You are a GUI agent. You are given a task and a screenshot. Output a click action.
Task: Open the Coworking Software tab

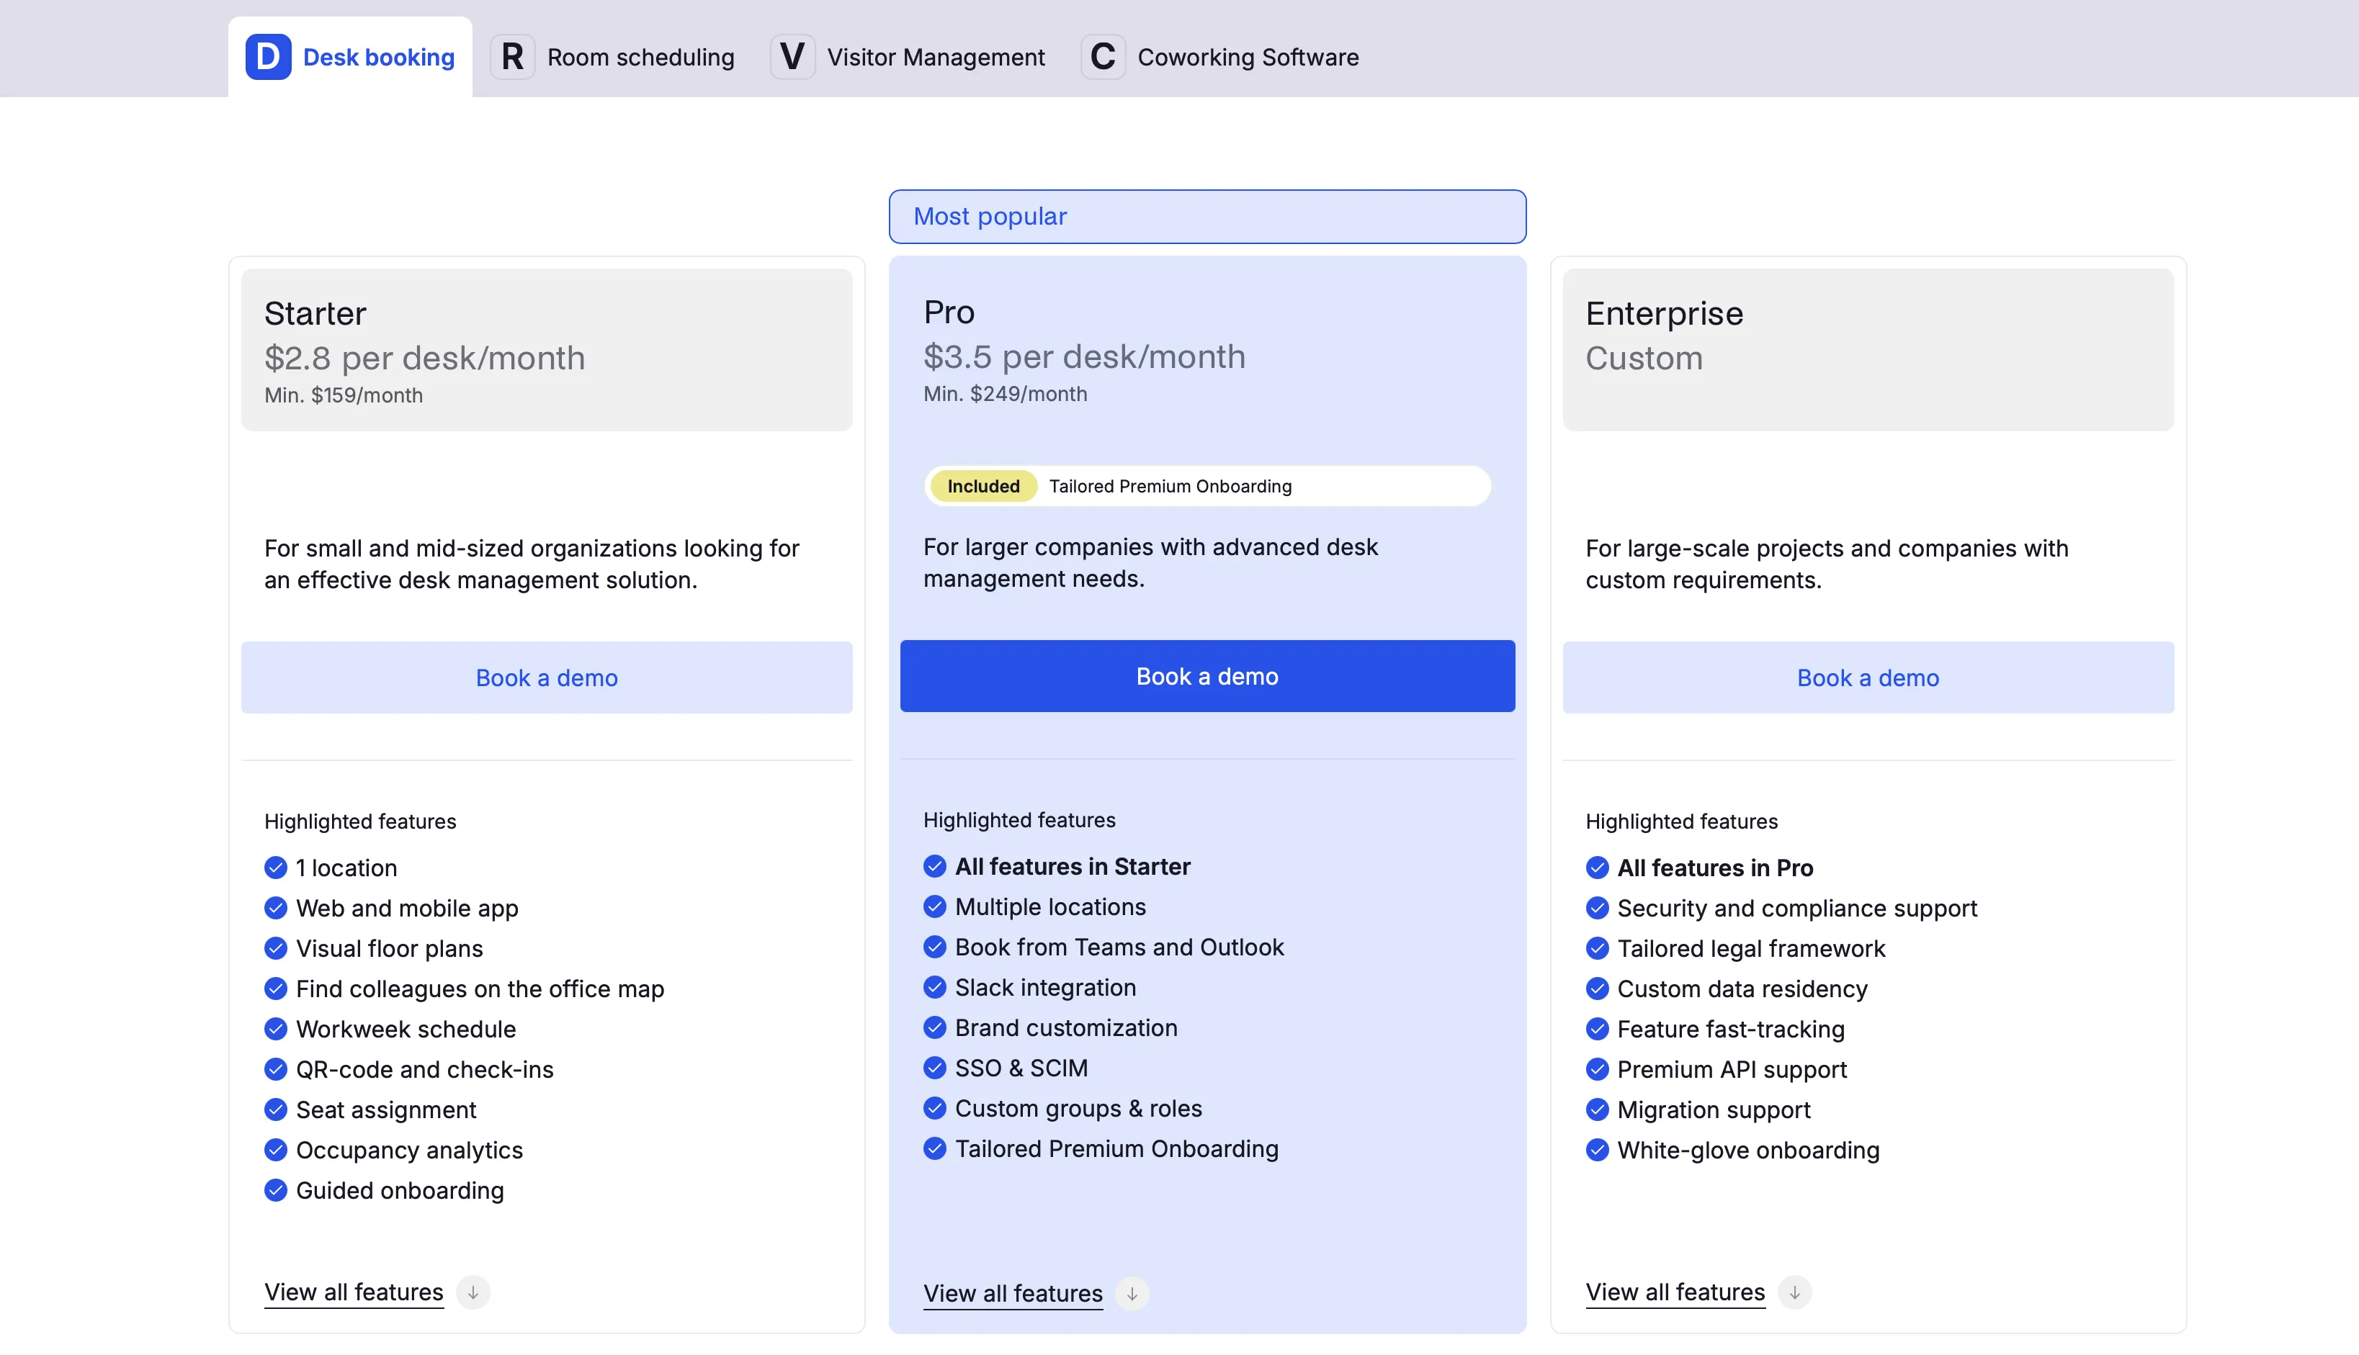click(1248, 58)
